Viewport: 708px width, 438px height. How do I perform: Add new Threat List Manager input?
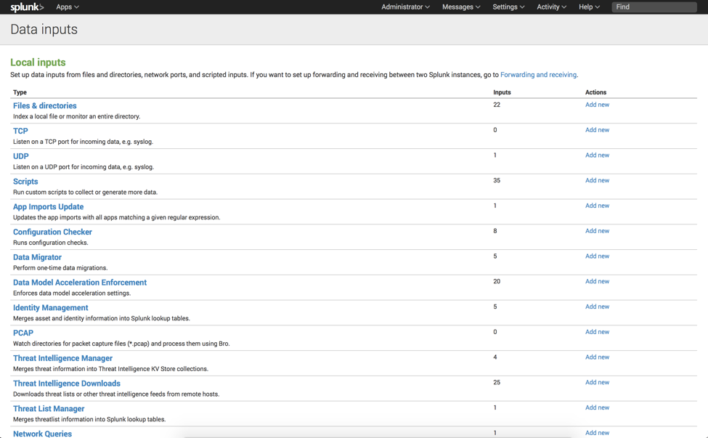597,407
